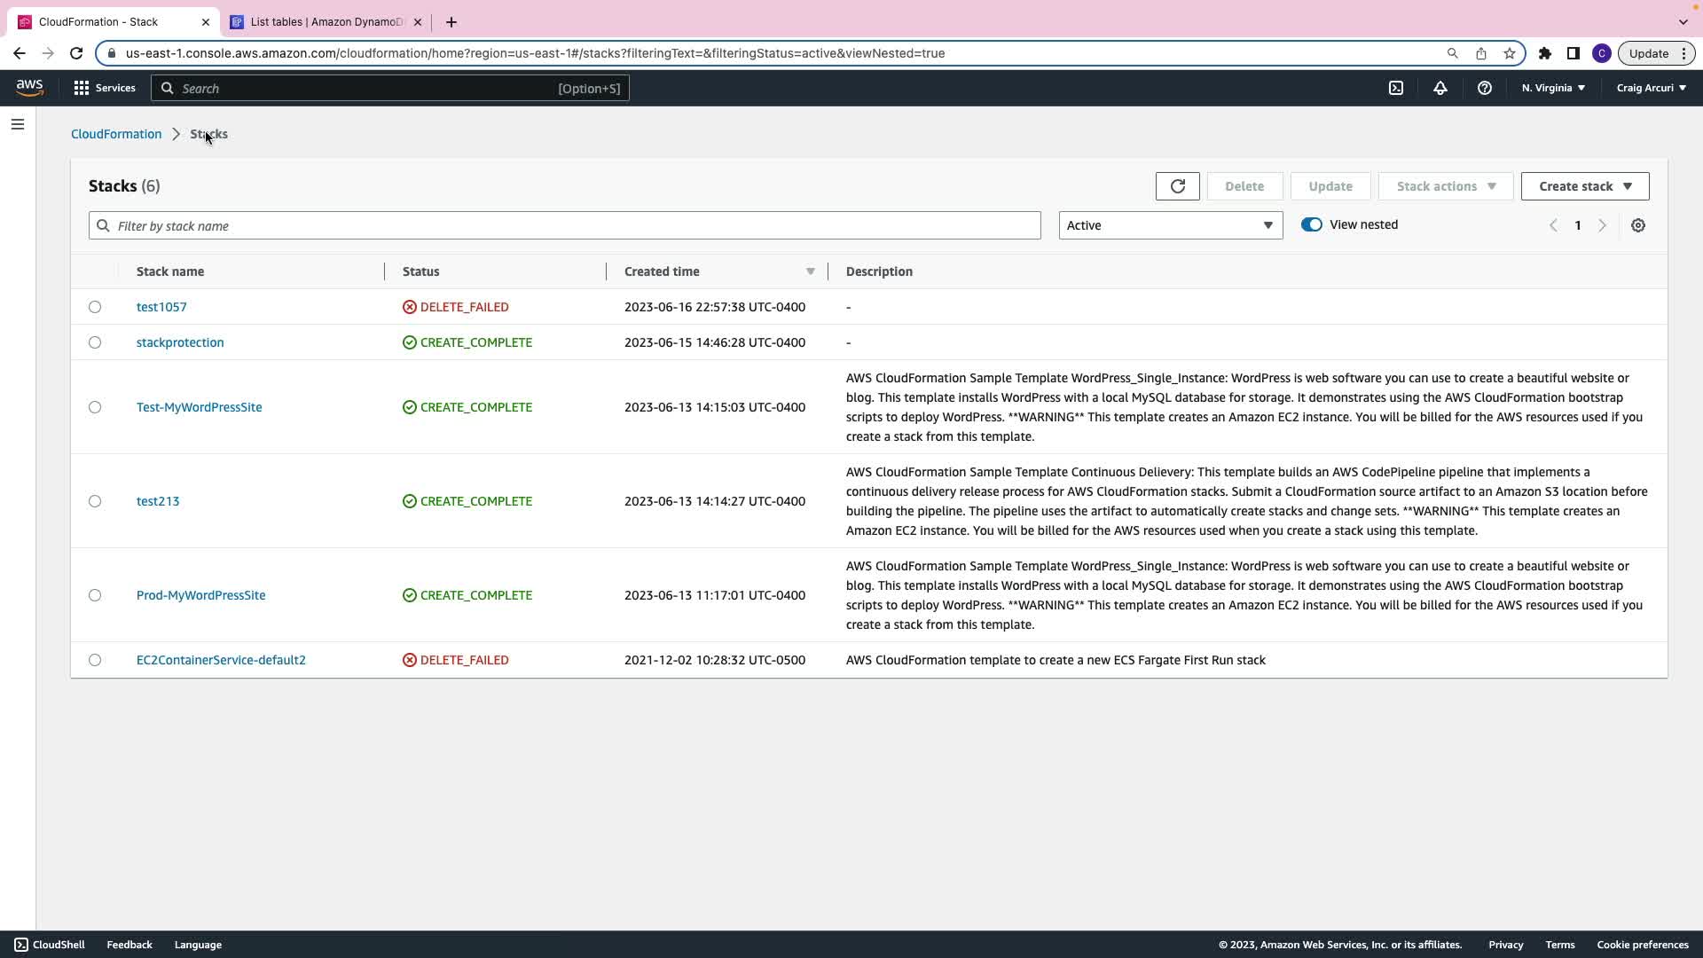The width and height of the screenshot is (1703, 958).
Task: Refresh the stacks list
Action: click(1177, 186)
